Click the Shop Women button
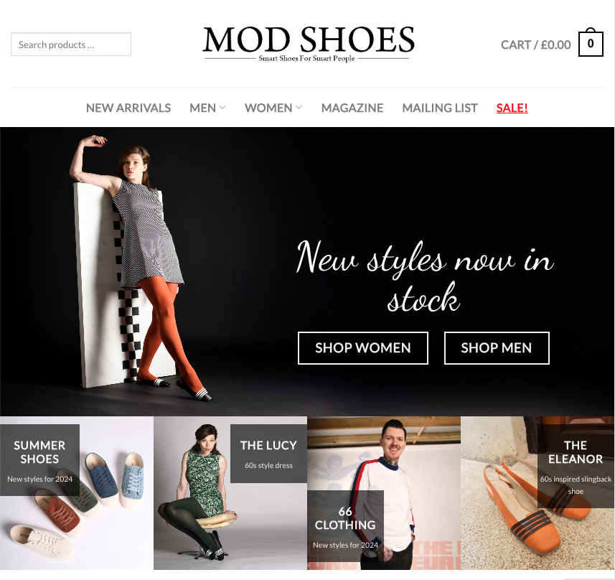Screen dimensions: 615x580 (x=363, y=348)
